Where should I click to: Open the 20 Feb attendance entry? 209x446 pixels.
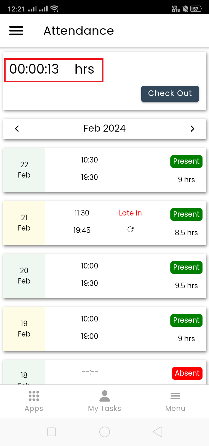[105, 276]
